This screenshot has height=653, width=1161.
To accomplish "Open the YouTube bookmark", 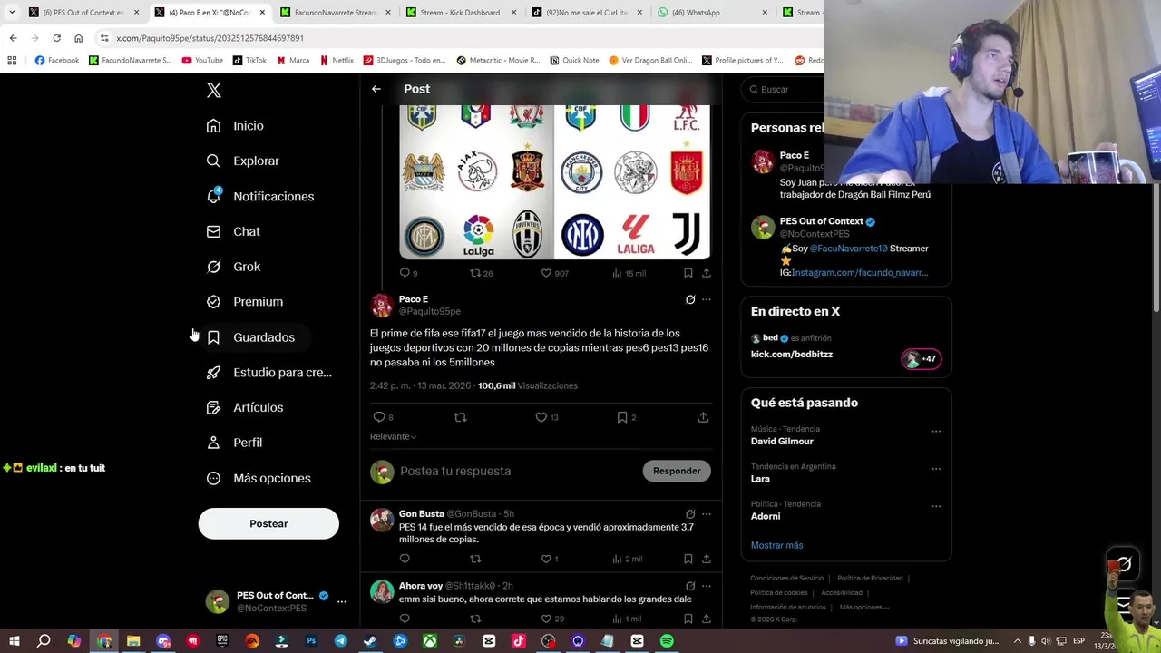I will (202, 61).
